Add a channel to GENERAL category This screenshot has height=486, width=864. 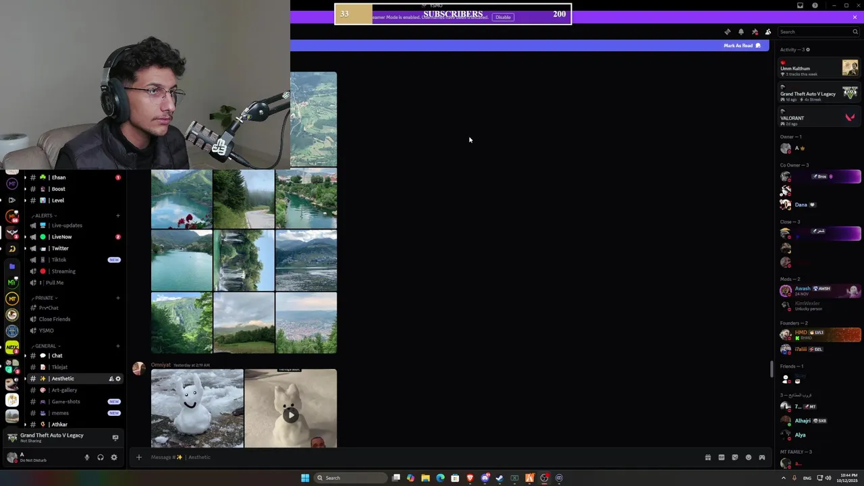[117, 346]
